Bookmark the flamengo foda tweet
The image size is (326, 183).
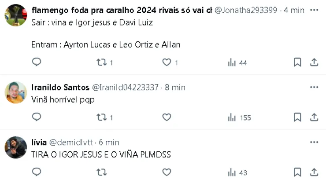[x=297, y=62]
